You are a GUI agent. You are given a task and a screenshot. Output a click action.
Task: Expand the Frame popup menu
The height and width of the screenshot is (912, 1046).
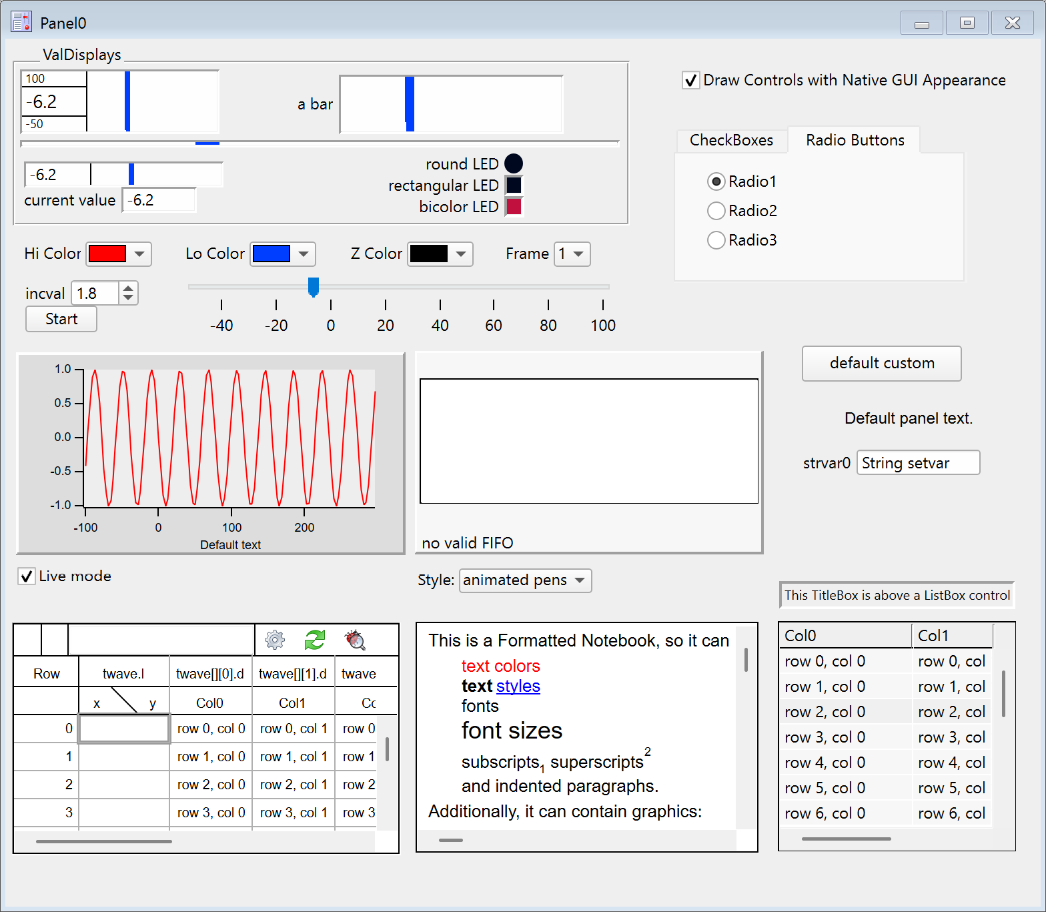point(572,254)
